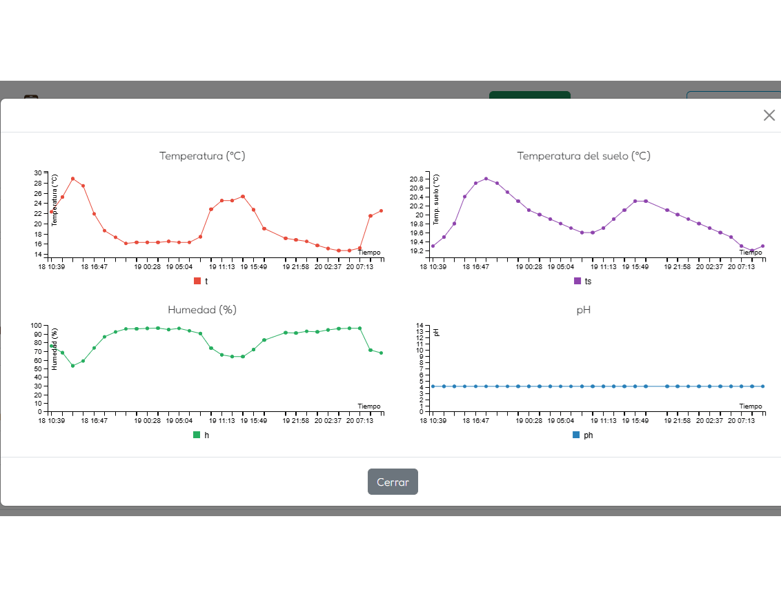Click the dialog close X icon

click(769, 115)
